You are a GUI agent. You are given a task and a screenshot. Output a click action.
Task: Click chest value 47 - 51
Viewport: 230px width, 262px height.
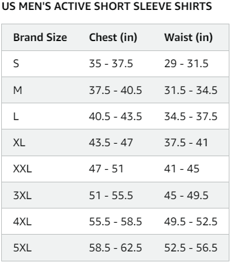pyautogui.click(x=106, y=169)
